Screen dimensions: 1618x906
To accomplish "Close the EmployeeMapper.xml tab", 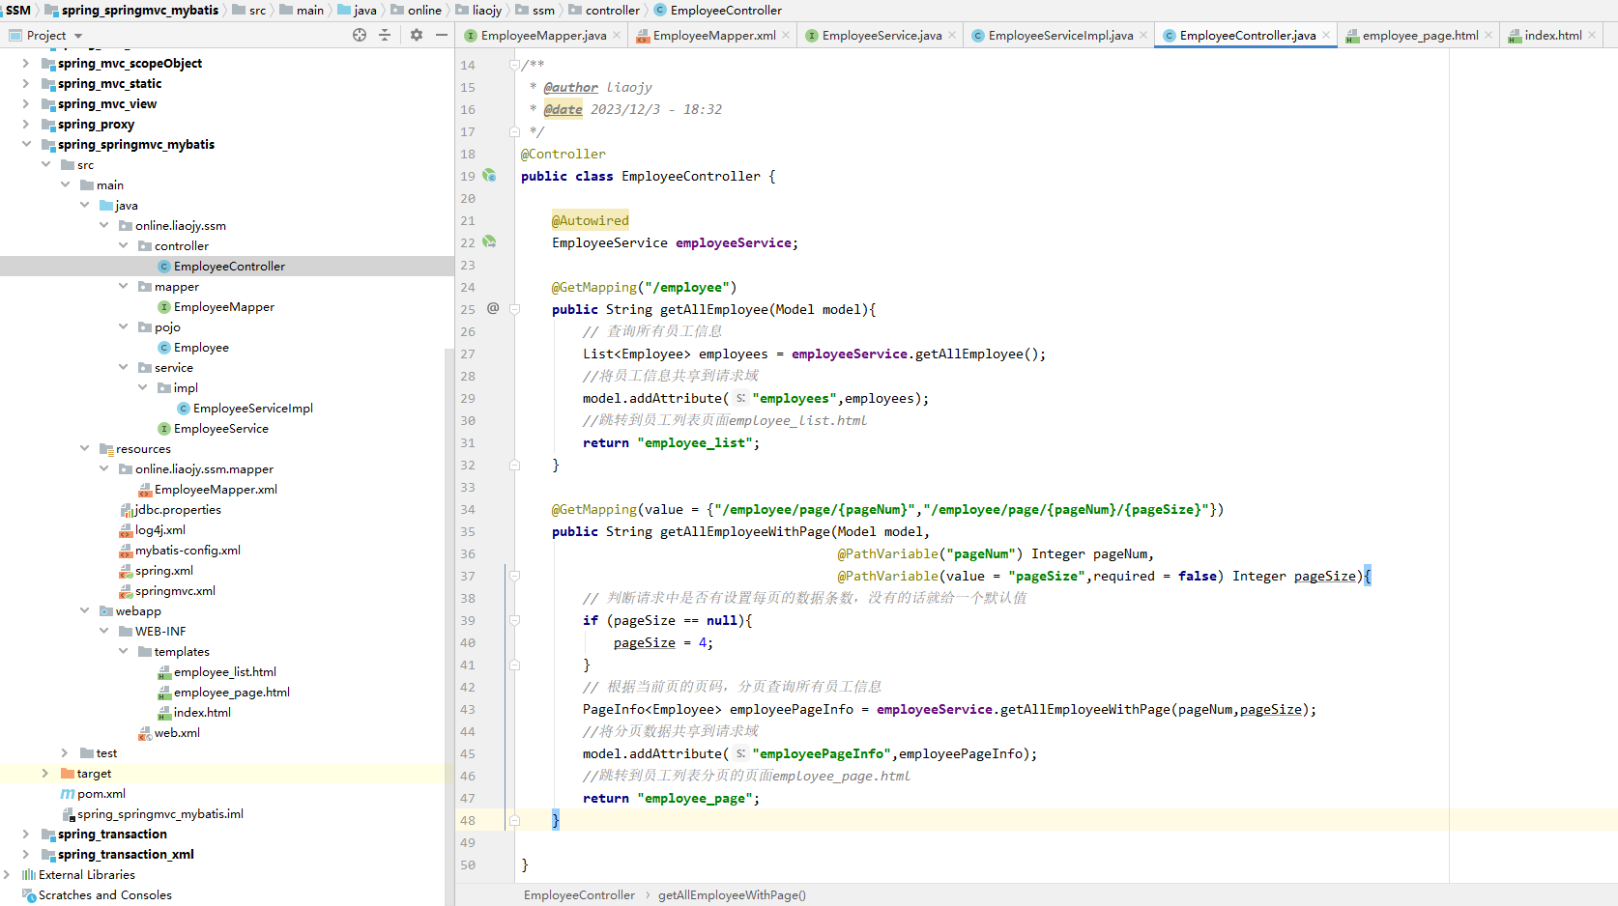I will (x=786, y=35).
